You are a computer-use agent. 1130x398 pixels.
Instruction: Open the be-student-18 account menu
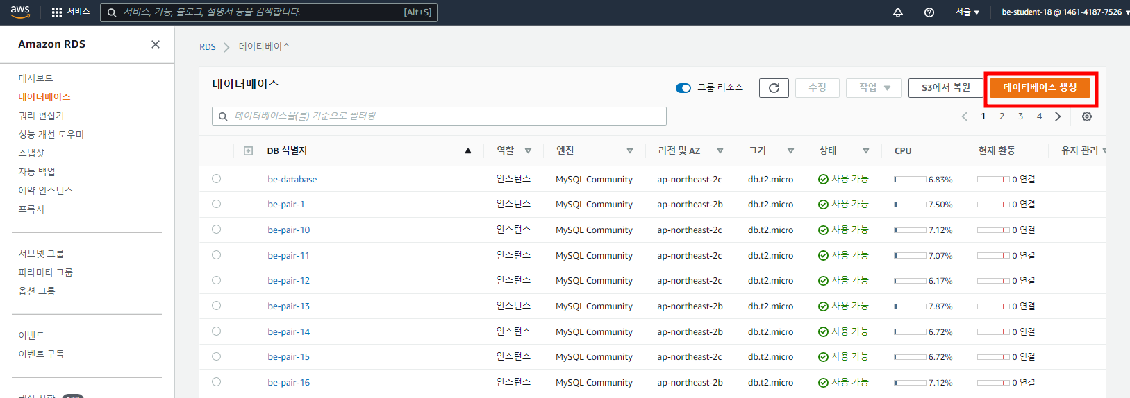(1065, 12)
